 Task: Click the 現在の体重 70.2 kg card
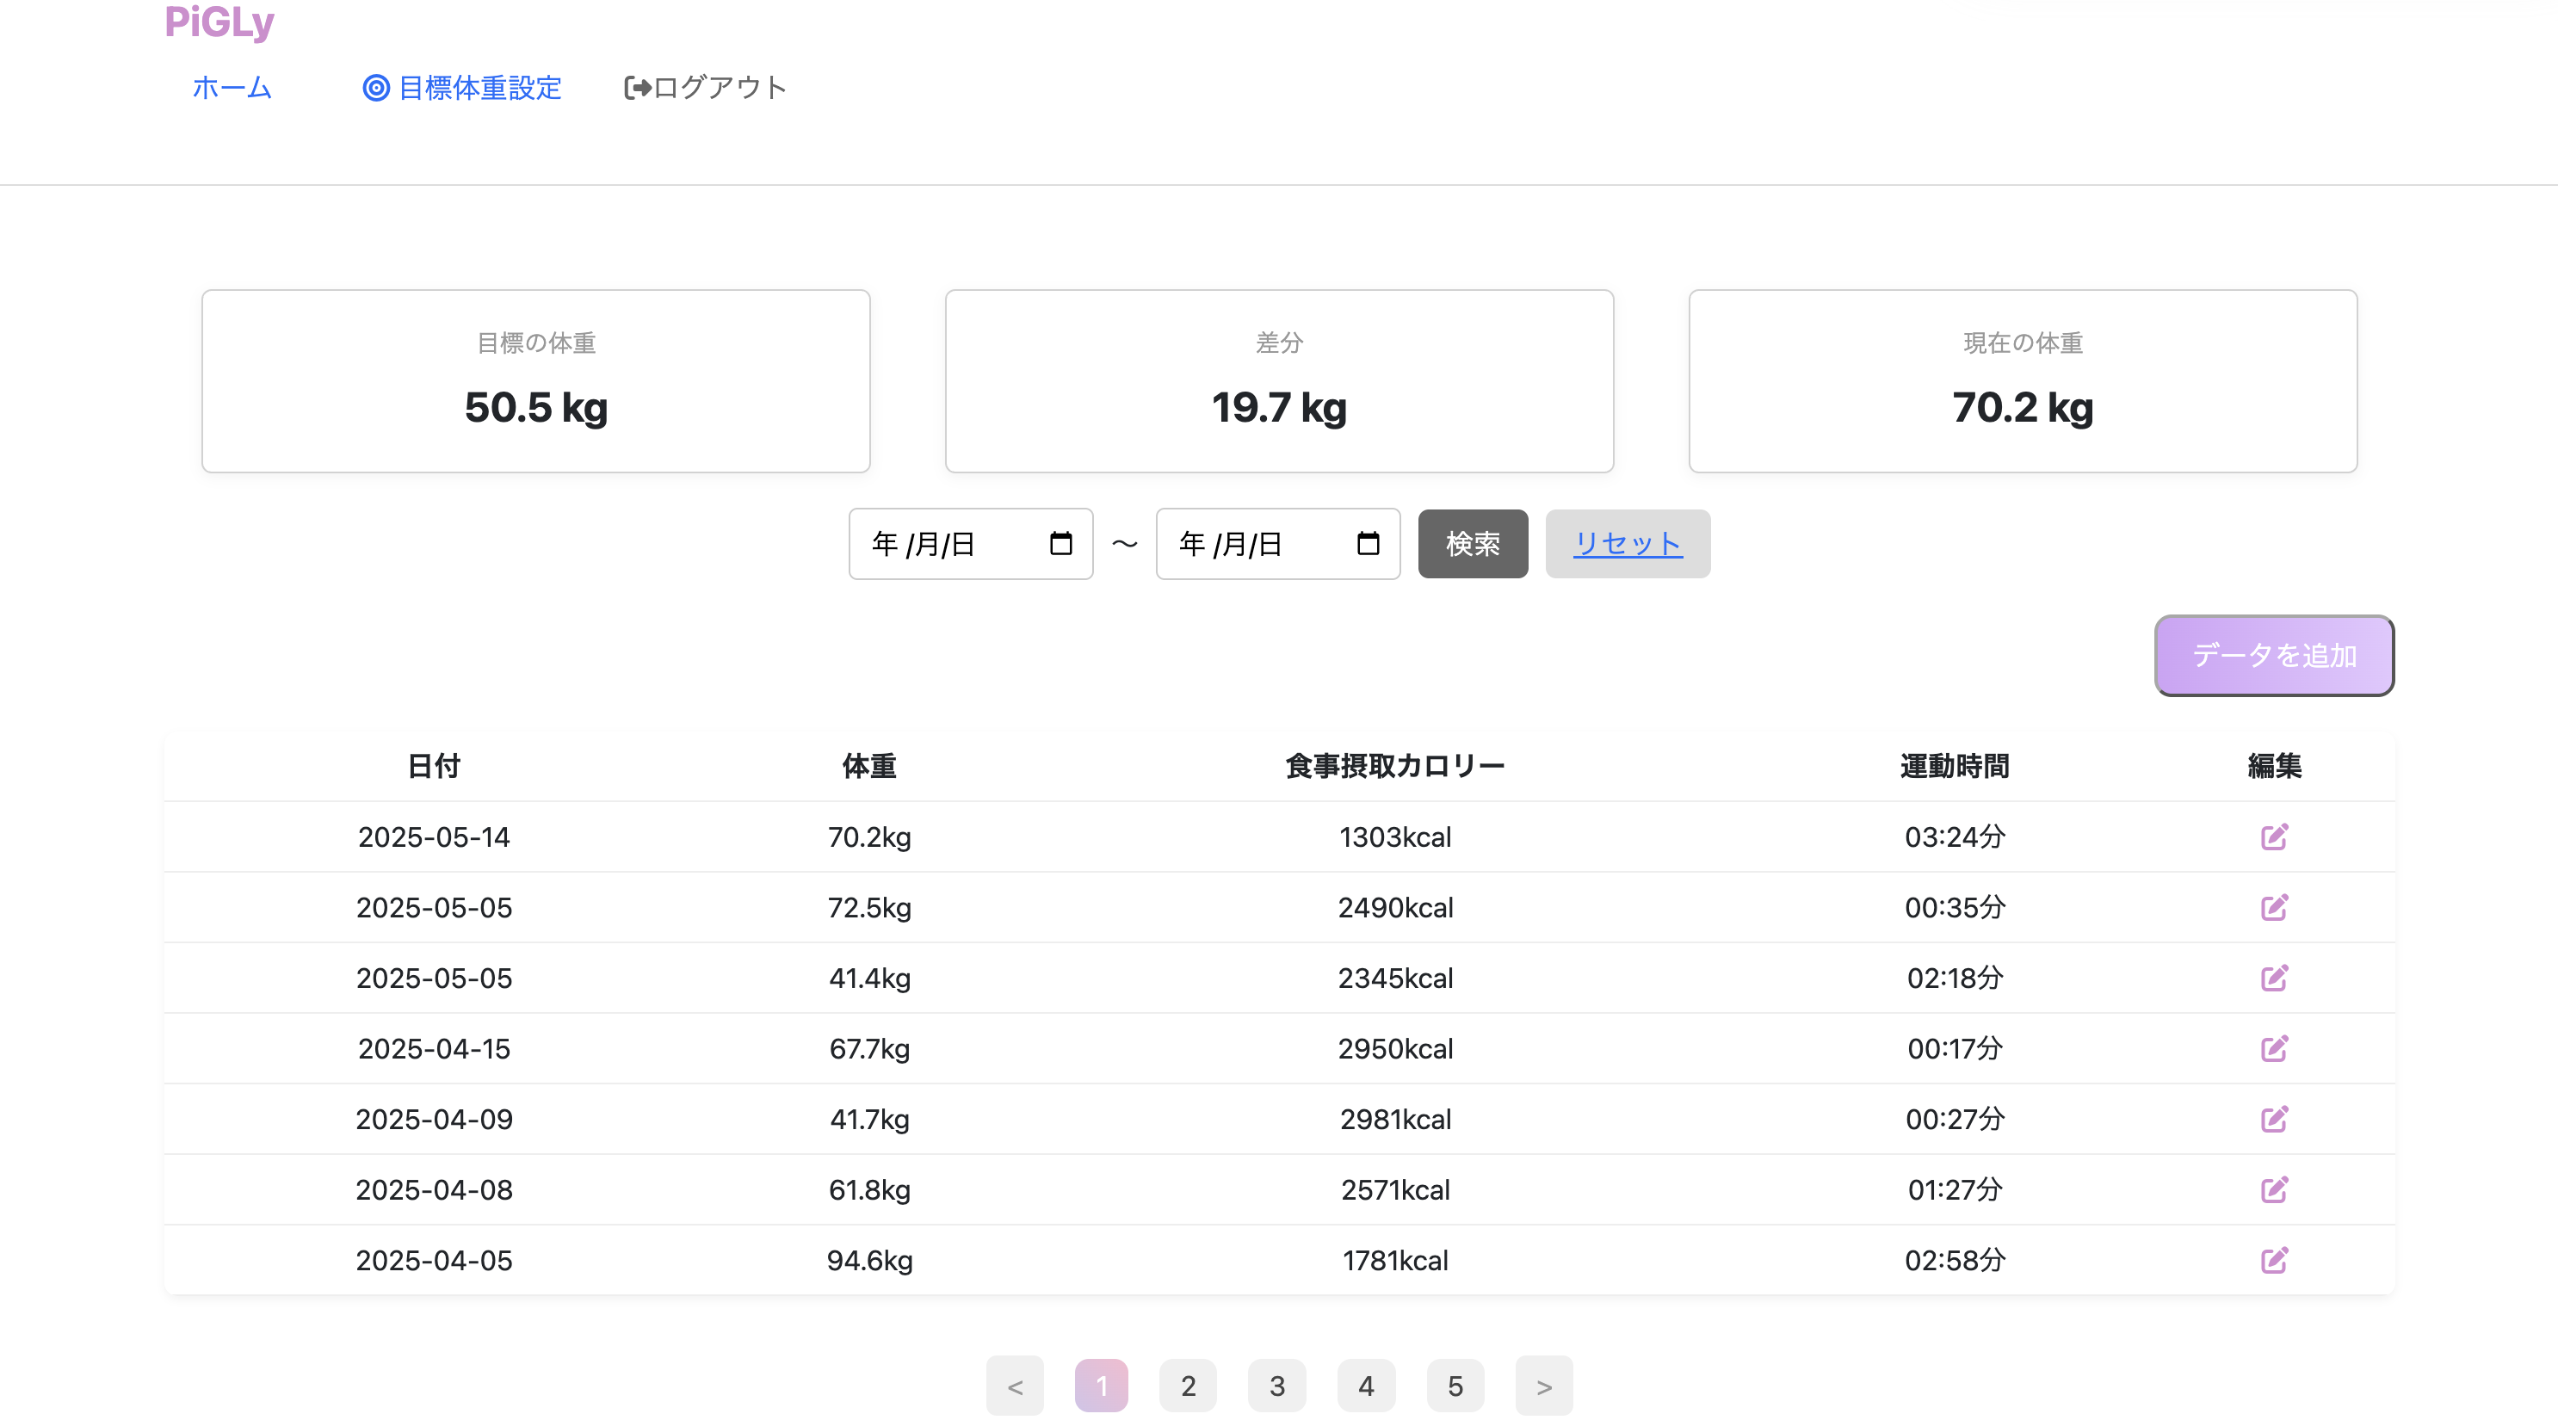coord(2023,381)
